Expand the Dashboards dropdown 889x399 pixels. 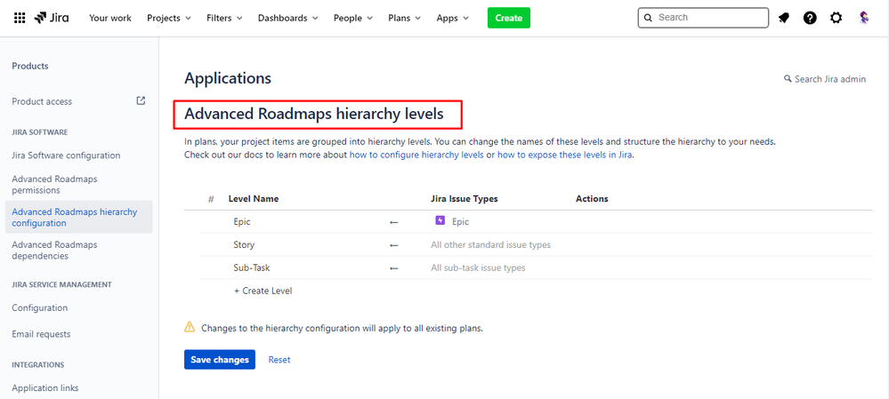coord(288,18)
